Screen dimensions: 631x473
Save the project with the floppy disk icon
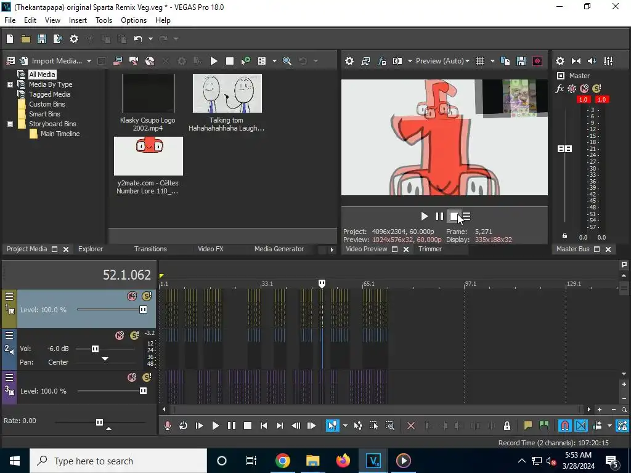(41, 39)
